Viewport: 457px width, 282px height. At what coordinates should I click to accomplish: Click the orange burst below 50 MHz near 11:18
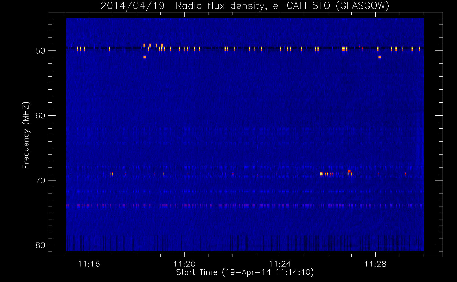145,57
